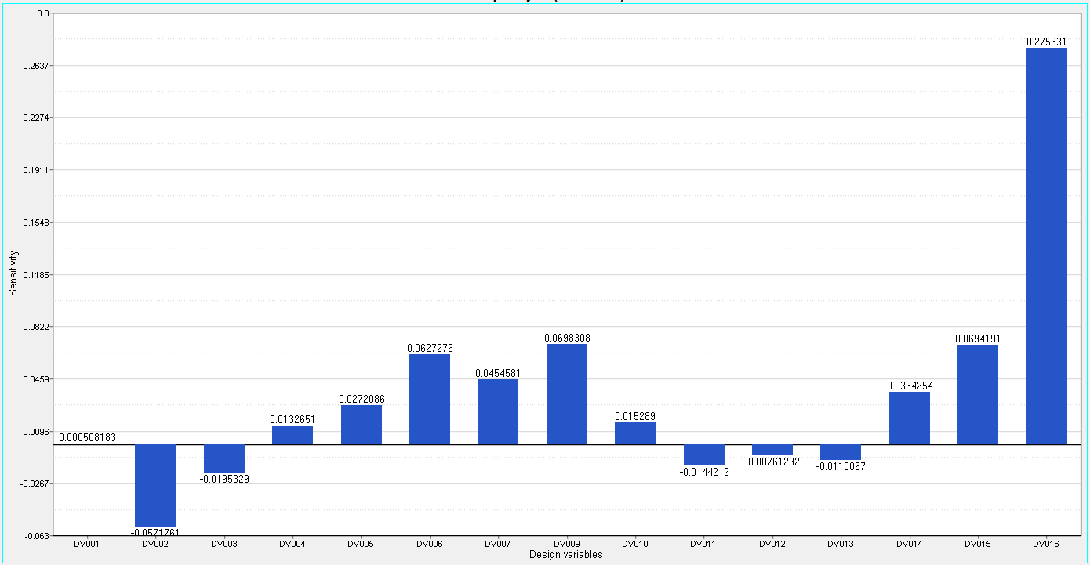Select the DV007 bar

coord(498,411)
